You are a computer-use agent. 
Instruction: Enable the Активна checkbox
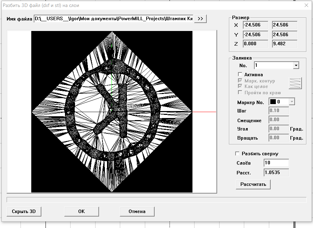(x=240, y=74)
